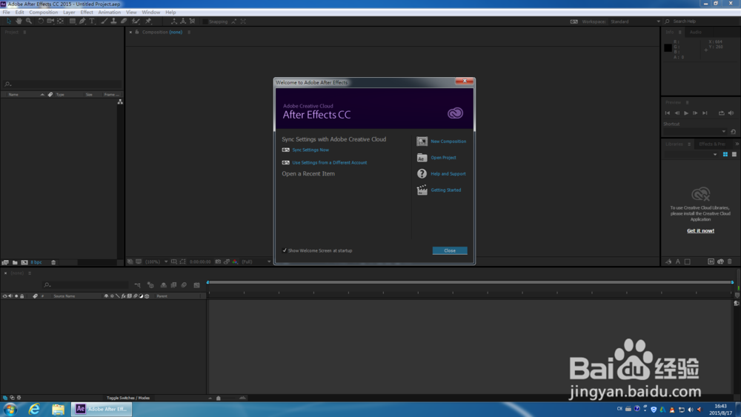Select the Horizontal Type tool
This screenshot has width=741, height=417.
point(92,21)
